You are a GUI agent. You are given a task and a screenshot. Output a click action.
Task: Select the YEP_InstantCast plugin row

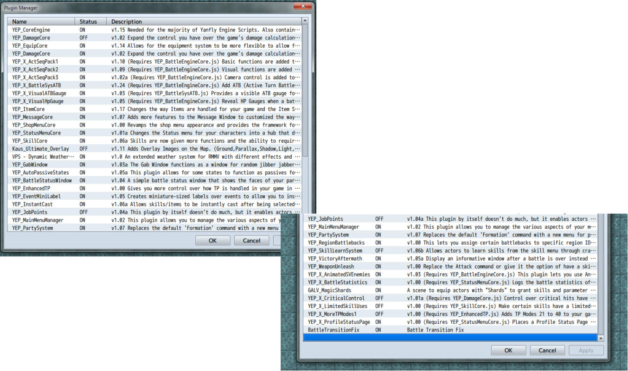point(154,204)
